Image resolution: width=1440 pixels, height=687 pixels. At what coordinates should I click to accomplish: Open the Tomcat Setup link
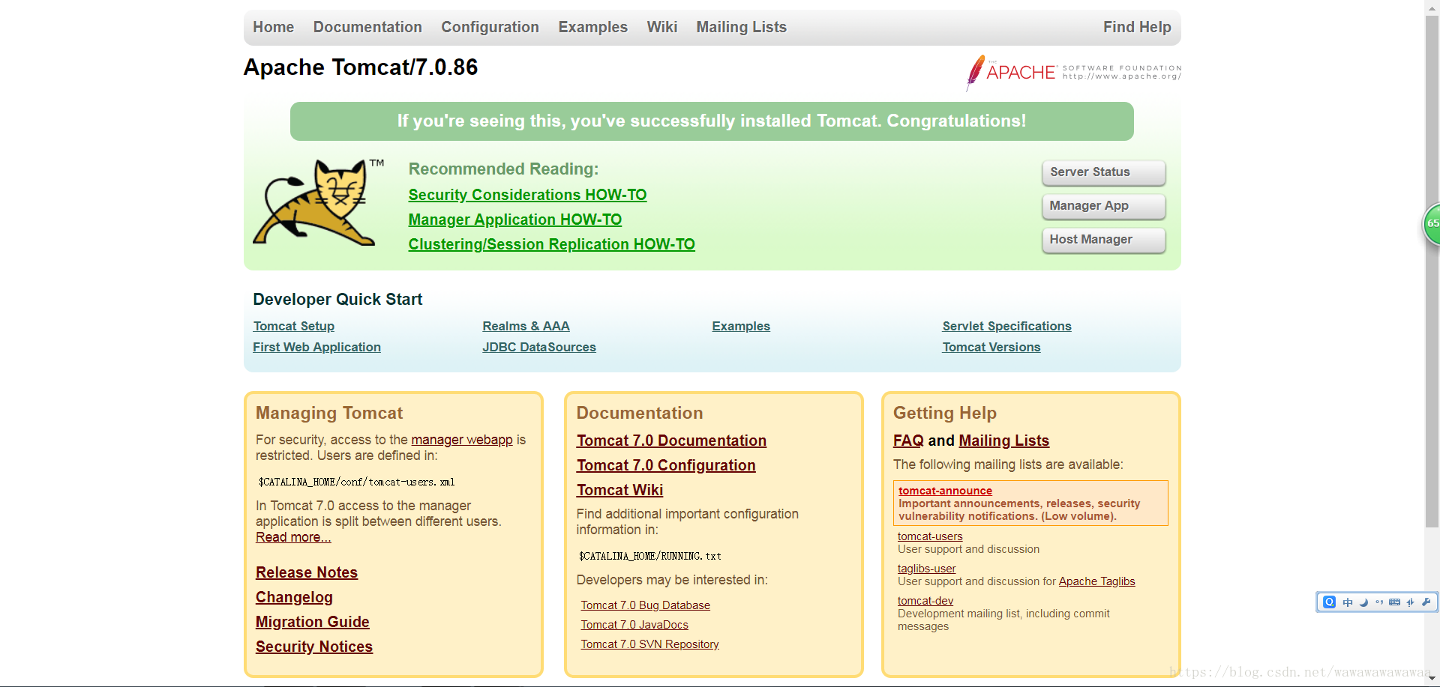tap(293, 326)
